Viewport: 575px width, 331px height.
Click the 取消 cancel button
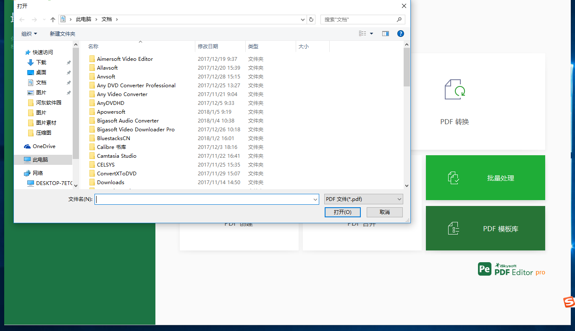click(x=384, y=212)
